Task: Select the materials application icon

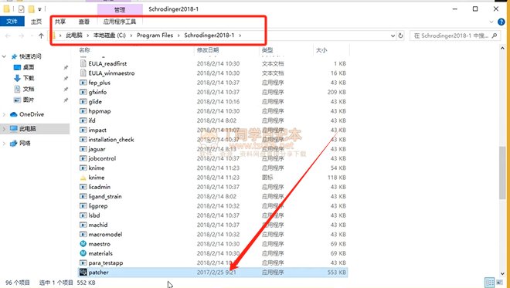Action: point(83,253)
